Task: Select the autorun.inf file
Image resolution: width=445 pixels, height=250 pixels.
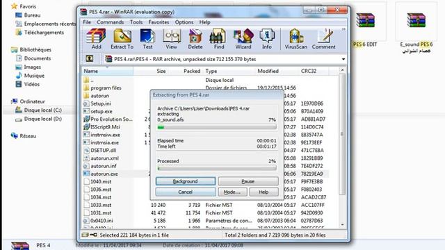Action: [x=104, y=166]
